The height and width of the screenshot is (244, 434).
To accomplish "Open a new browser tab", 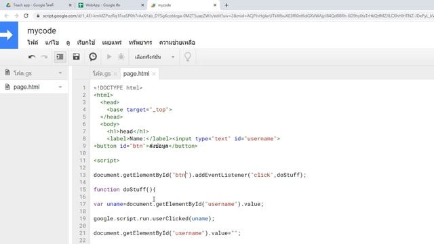I will pos(226,5).
